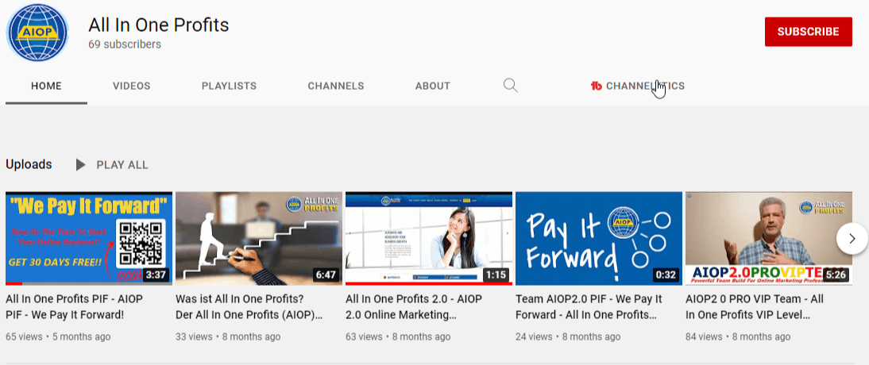Subscribe to All In One Profits
The height and width of the screenshot is (365, 869).
(x=808, y=32)
